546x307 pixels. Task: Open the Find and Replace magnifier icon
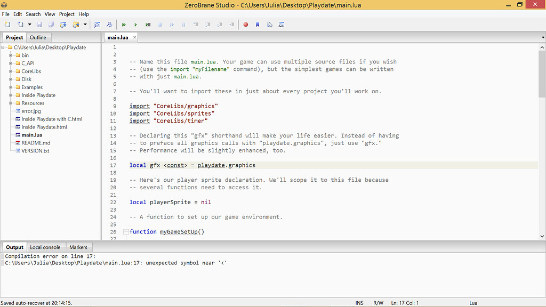pos(109,25)
